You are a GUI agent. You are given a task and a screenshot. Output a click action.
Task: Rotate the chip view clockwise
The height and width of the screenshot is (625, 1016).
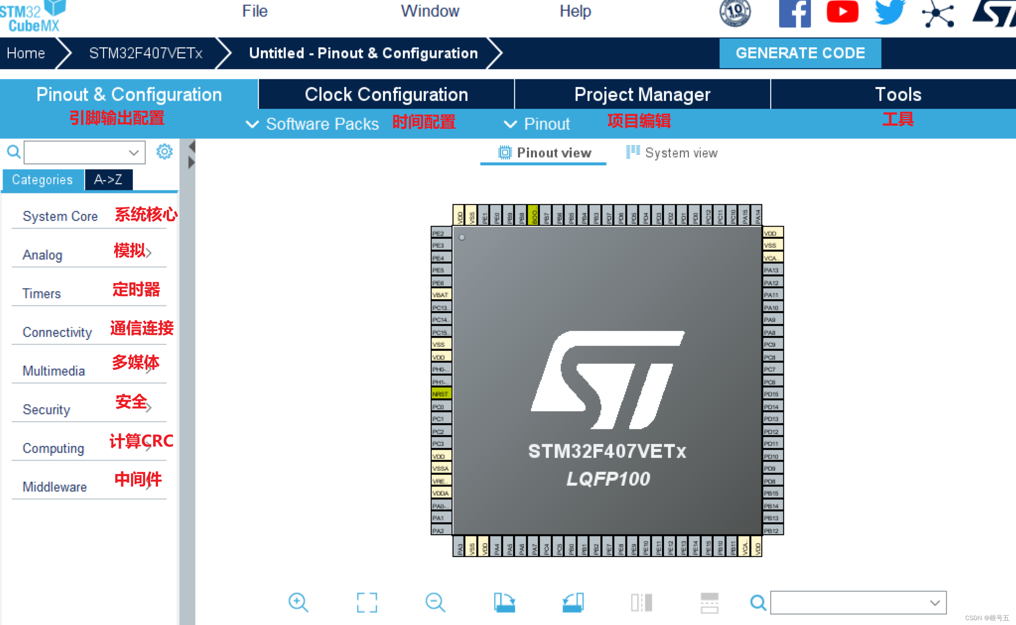tap(504, 602)
